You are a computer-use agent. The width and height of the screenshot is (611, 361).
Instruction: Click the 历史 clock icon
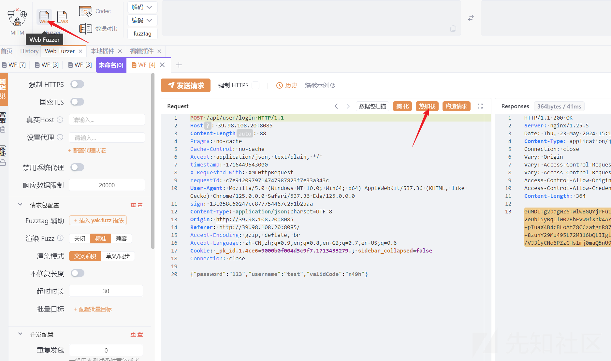pos(279,85)
